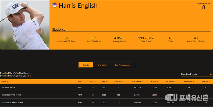
Task: Switch to the Form Guide tab
Action: 102,65
